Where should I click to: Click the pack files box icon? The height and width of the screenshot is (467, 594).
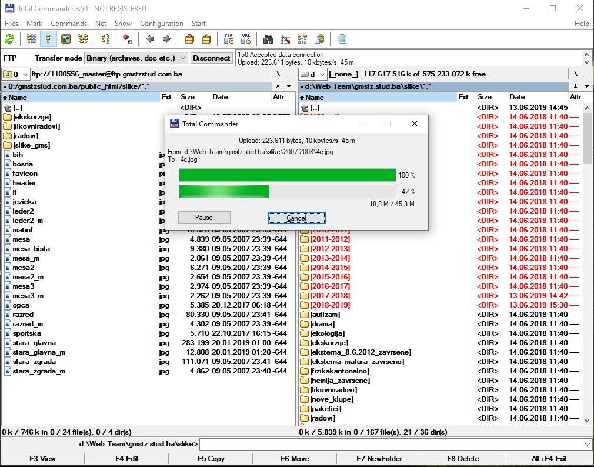coord(189,39)
